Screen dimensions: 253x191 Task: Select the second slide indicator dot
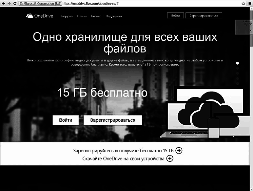237,68
